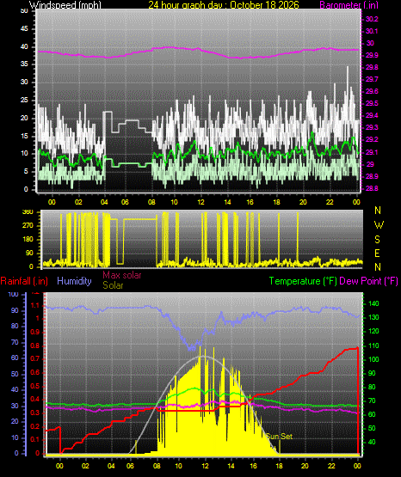
Task: Click the '0.2' rainfall scale value
Action: (35, 426)
